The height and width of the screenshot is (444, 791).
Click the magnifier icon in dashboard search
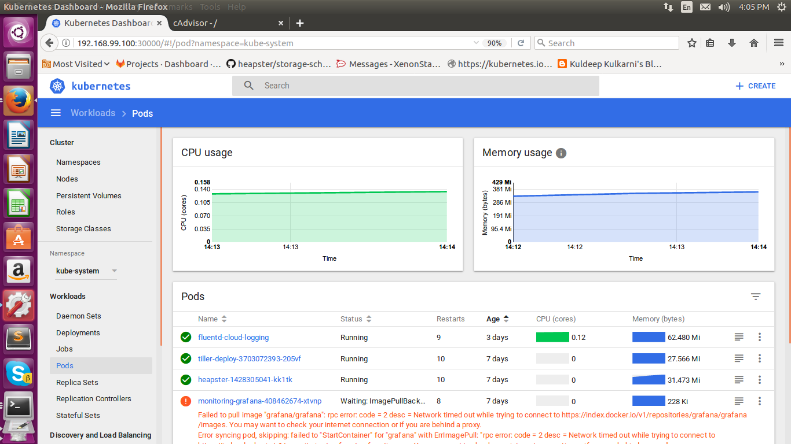coord(249,86)
